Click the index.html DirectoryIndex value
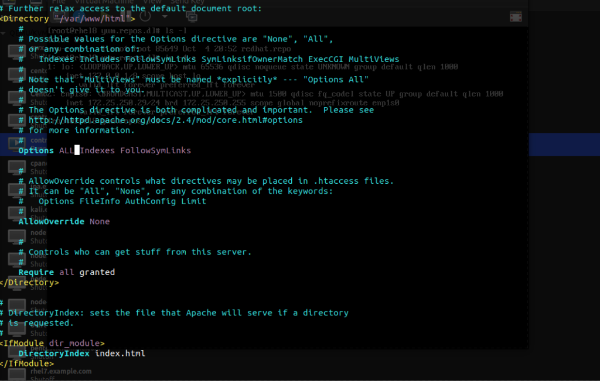Screen dimensions: 600x381 coord(120,353)
